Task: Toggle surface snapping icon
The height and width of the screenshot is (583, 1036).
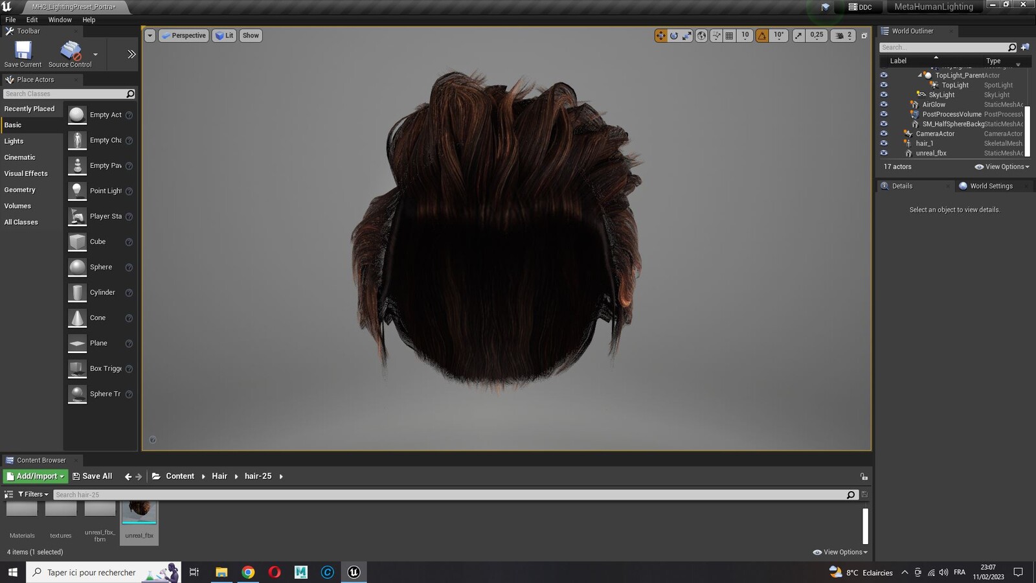Action: point(716,36)
